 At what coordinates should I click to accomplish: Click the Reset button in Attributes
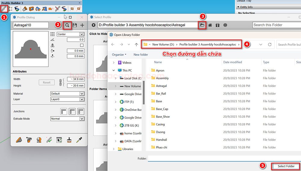(47, 82)
